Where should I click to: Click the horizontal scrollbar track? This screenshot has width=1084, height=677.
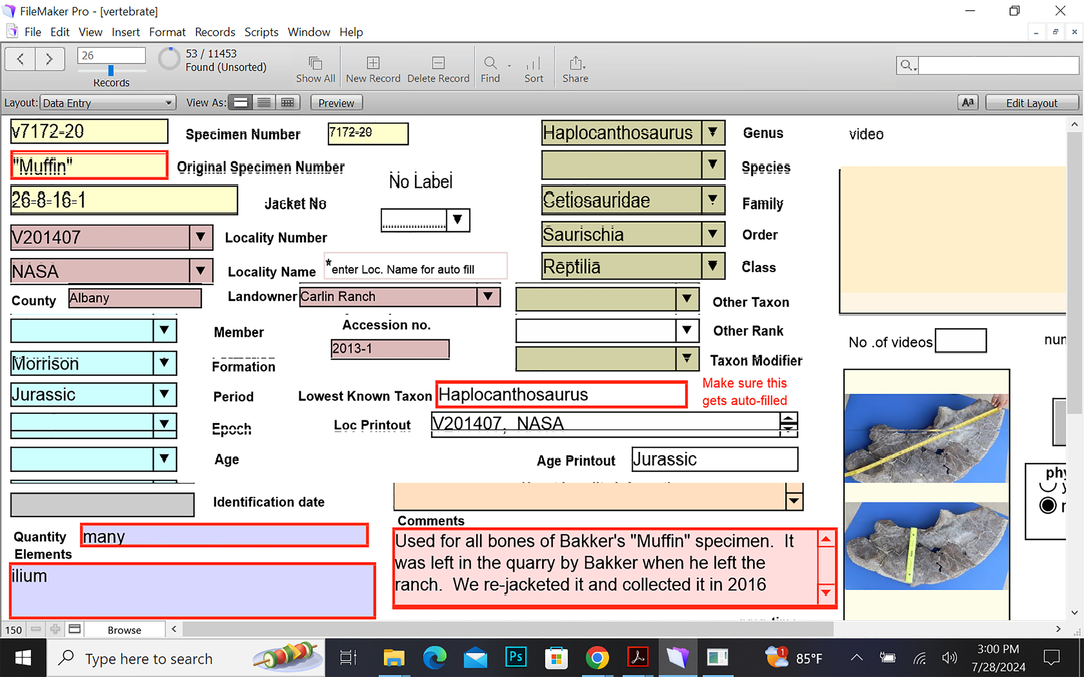508,629
